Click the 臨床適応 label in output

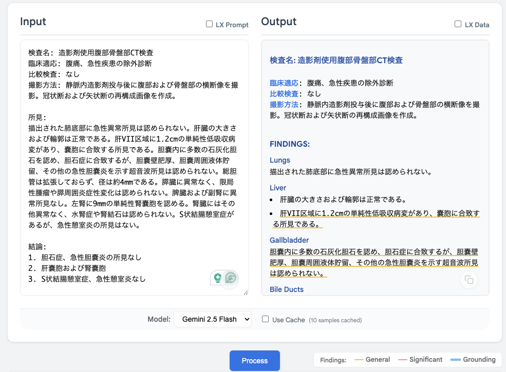284,83
